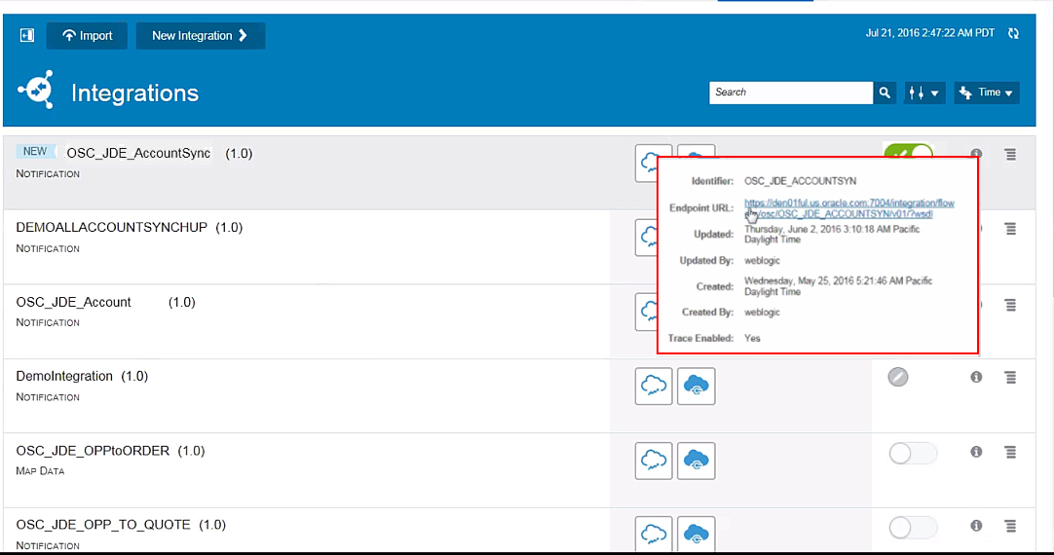Click the search magnifier button
This screenshot has width=1054, height=555.
(x=885, y=92)
